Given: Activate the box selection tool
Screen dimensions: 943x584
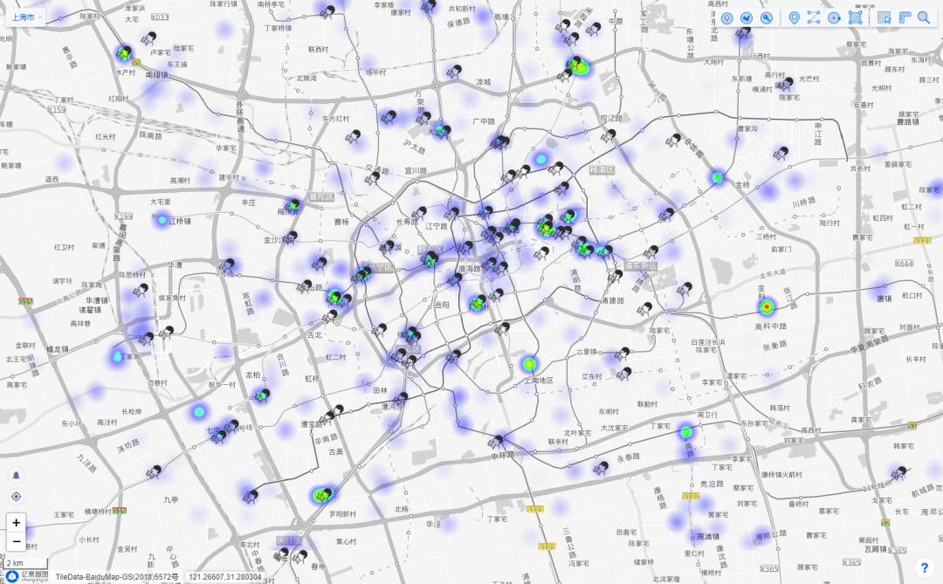Looking at the screenshot, I should [884, 17].
